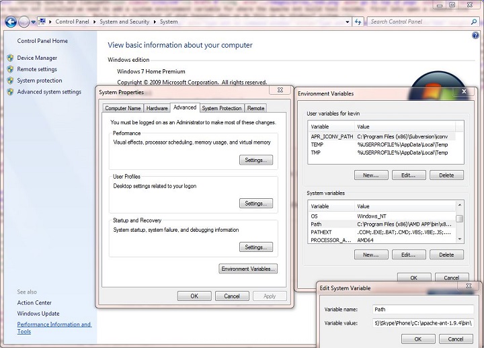Viewport: 484px width, 348px height.
Task: Select TMP user variable row
Action: click(382, 153)
